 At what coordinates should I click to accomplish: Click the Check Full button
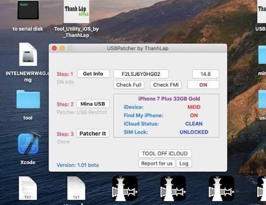point(129,85)
